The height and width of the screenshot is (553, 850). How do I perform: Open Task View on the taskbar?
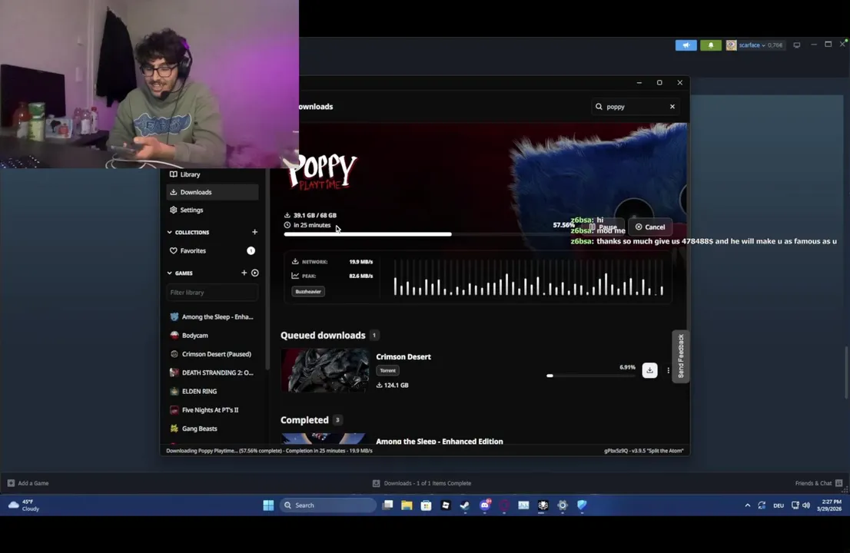click(387, 505)
